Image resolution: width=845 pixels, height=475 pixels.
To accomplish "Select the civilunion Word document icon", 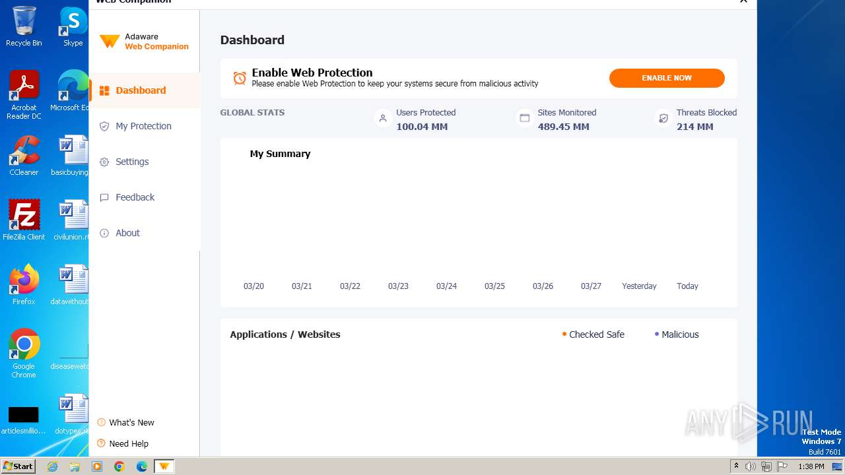I will pos(71,220).
